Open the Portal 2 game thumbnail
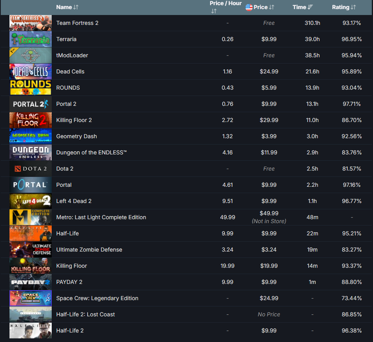 [30, 104]
